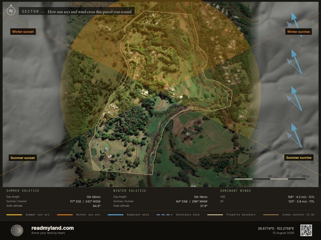This screenshot has height=240, width=321.
Task: Click the 13h 58min day length value
Action: click(93, 197)
